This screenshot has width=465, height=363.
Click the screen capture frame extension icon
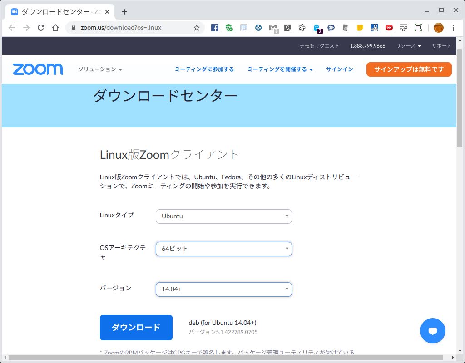point(418,28)
